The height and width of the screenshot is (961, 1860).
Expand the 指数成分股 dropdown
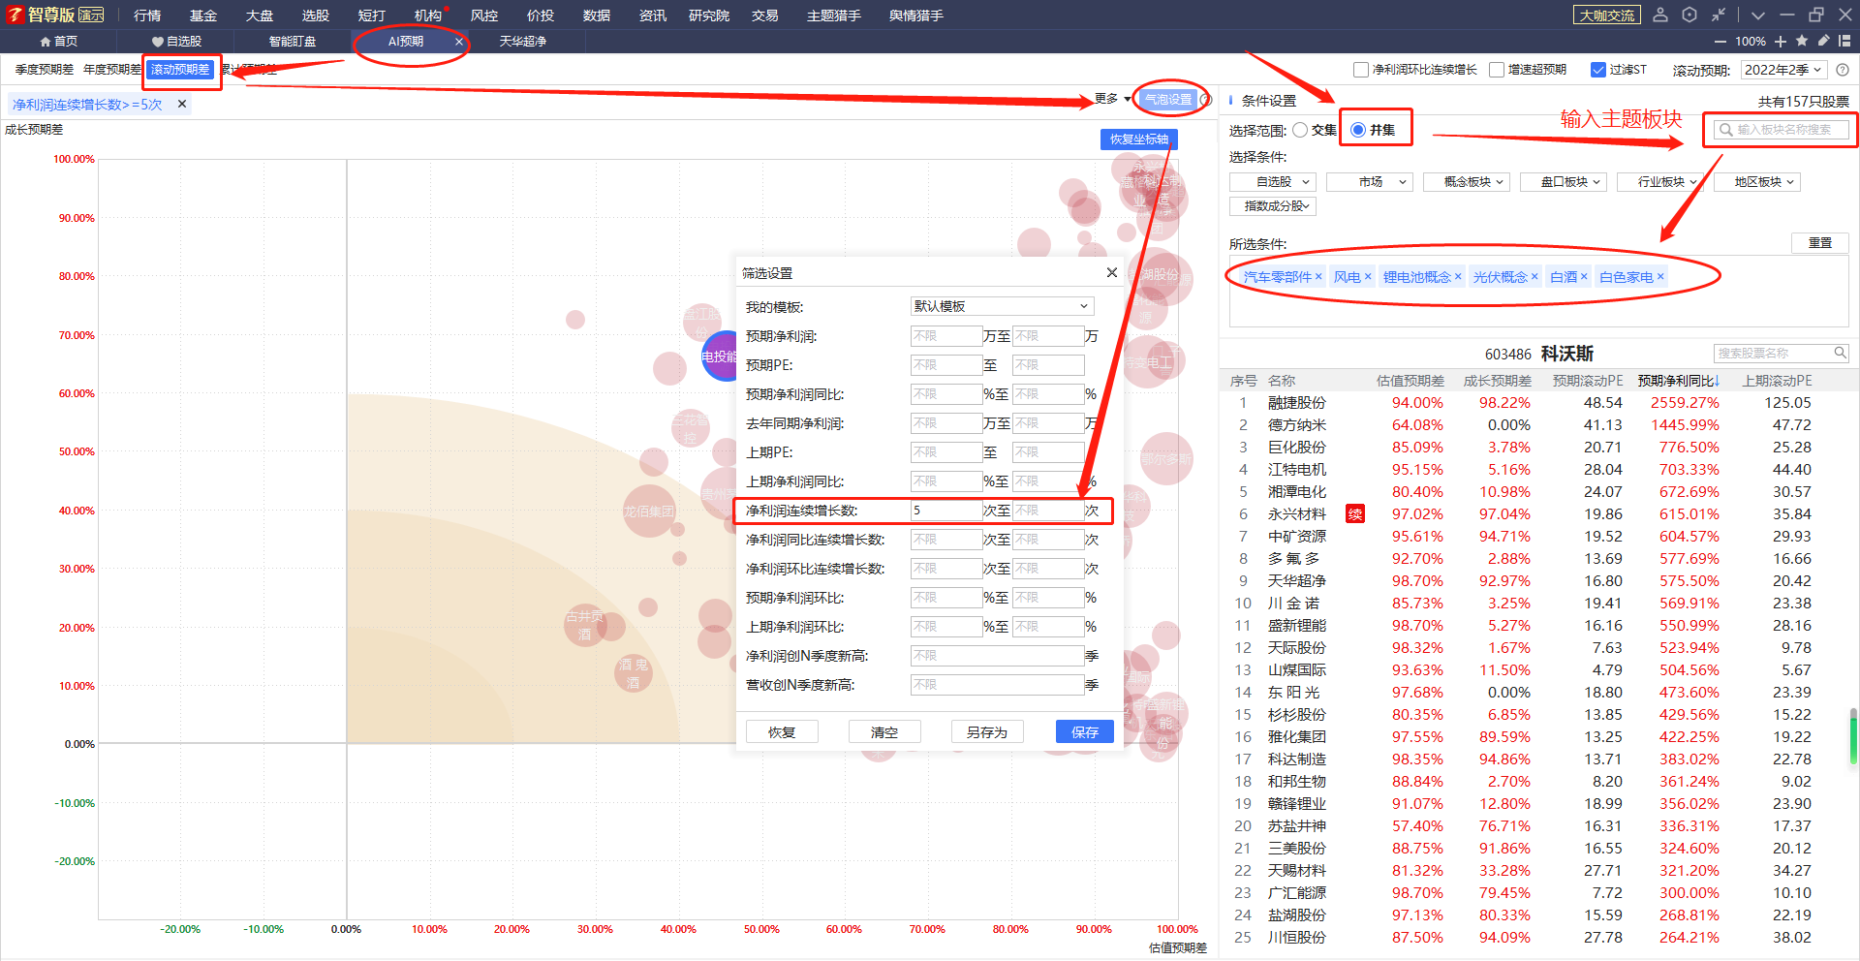coord(1273,206)
